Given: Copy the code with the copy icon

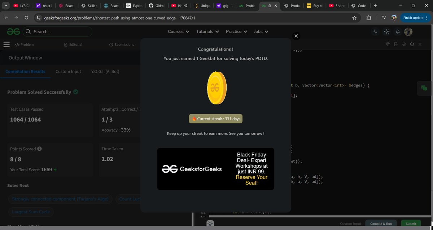Looking at the screenshot, I should pyautogui.click(x=388, y=44).
